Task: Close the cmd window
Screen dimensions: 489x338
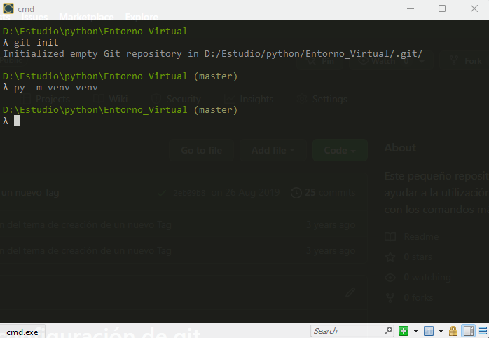Action: [x=474, y=8]
